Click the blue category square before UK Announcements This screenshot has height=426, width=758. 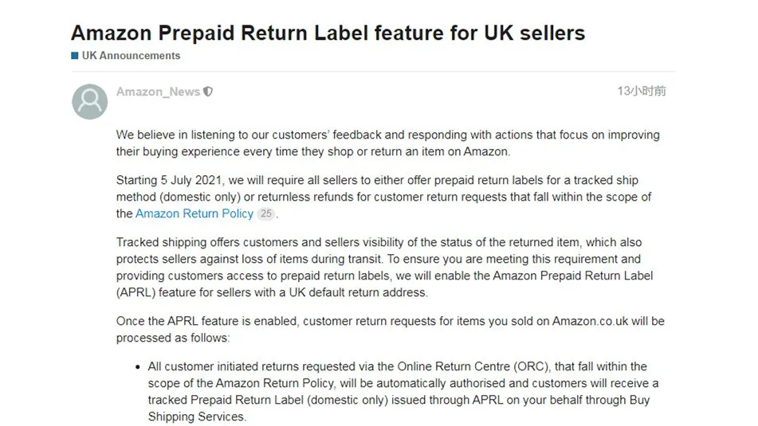[x=75, y=56]
